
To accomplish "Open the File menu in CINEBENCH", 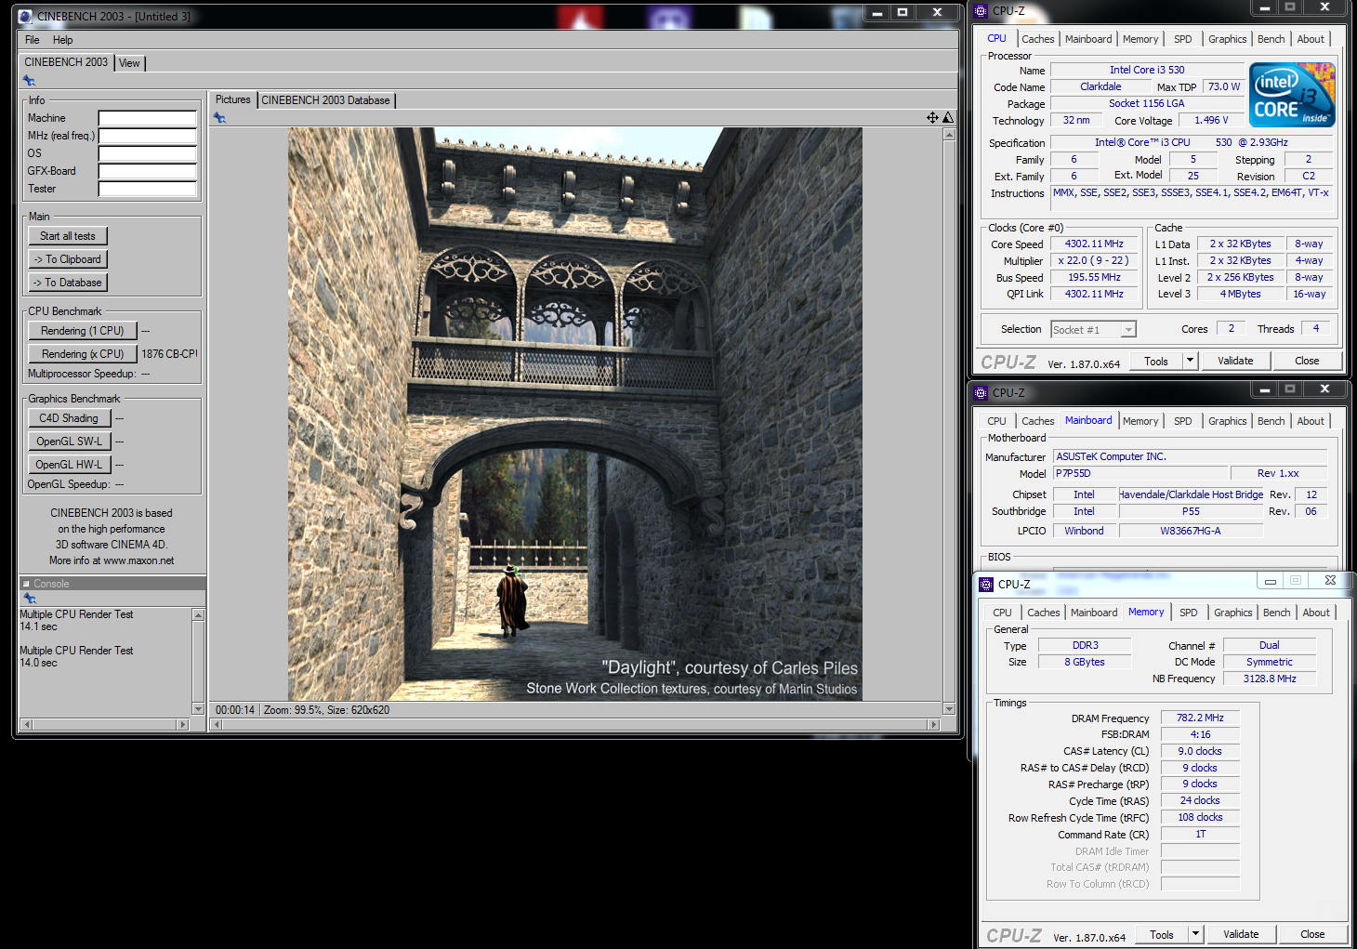I will pyautogui.click(x=33, y=40).
